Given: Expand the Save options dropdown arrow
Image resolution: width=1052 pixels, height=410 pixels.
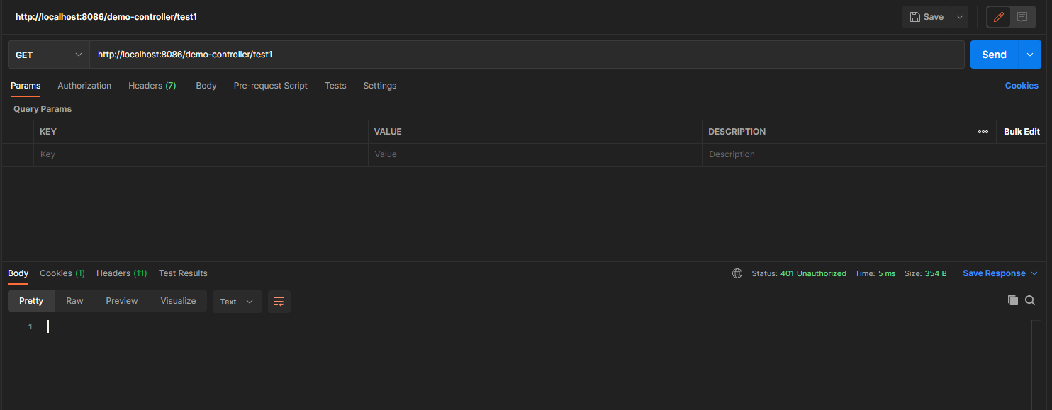Looking at the screenshot, I should 959,17.
